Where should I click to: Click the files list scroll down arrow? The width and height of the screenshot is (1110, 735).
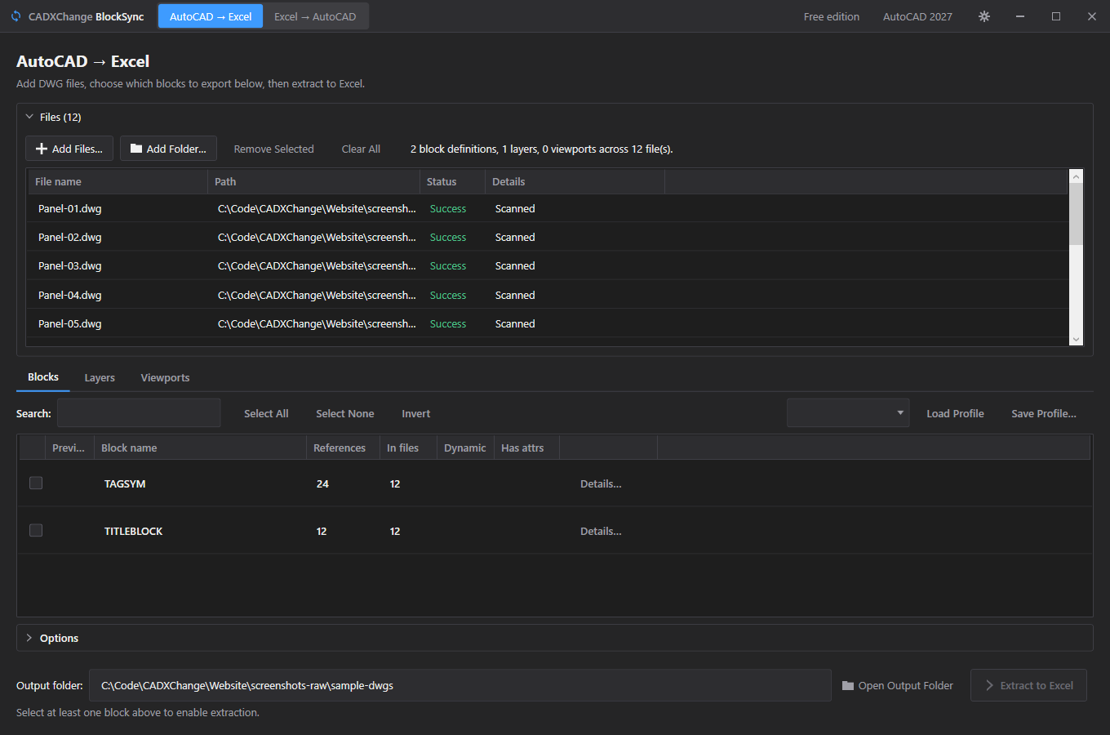1076,340
